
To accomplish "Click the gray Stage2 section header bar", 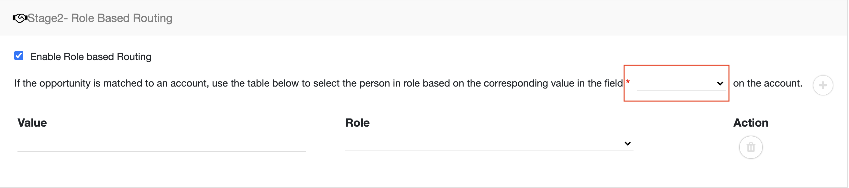I will pyautogui.click(x=424, y=18).
